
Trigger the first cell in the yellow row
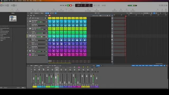(50, 18)
